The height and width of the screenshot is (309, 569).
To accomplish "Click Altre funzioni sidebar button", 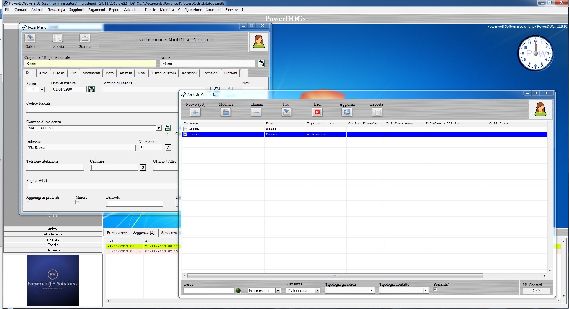I will coord(53,234).
